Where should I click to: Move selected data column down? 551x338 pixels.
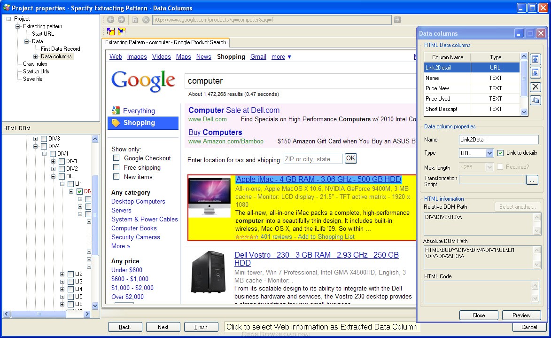(535, 73)
